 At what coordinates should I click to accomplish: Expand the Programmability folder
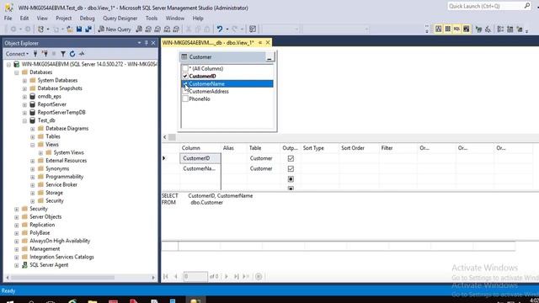click(32, 177)
